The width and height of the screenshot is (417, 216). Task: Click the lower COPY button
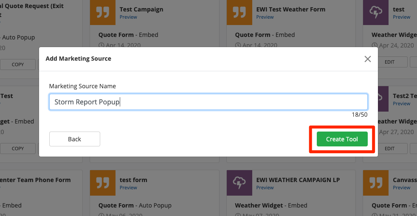[18, 149]
